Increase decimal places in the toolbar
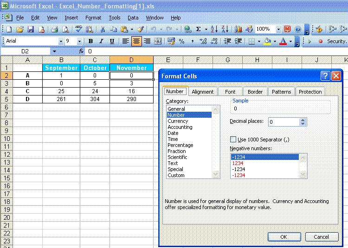 [x=203, y=41]
